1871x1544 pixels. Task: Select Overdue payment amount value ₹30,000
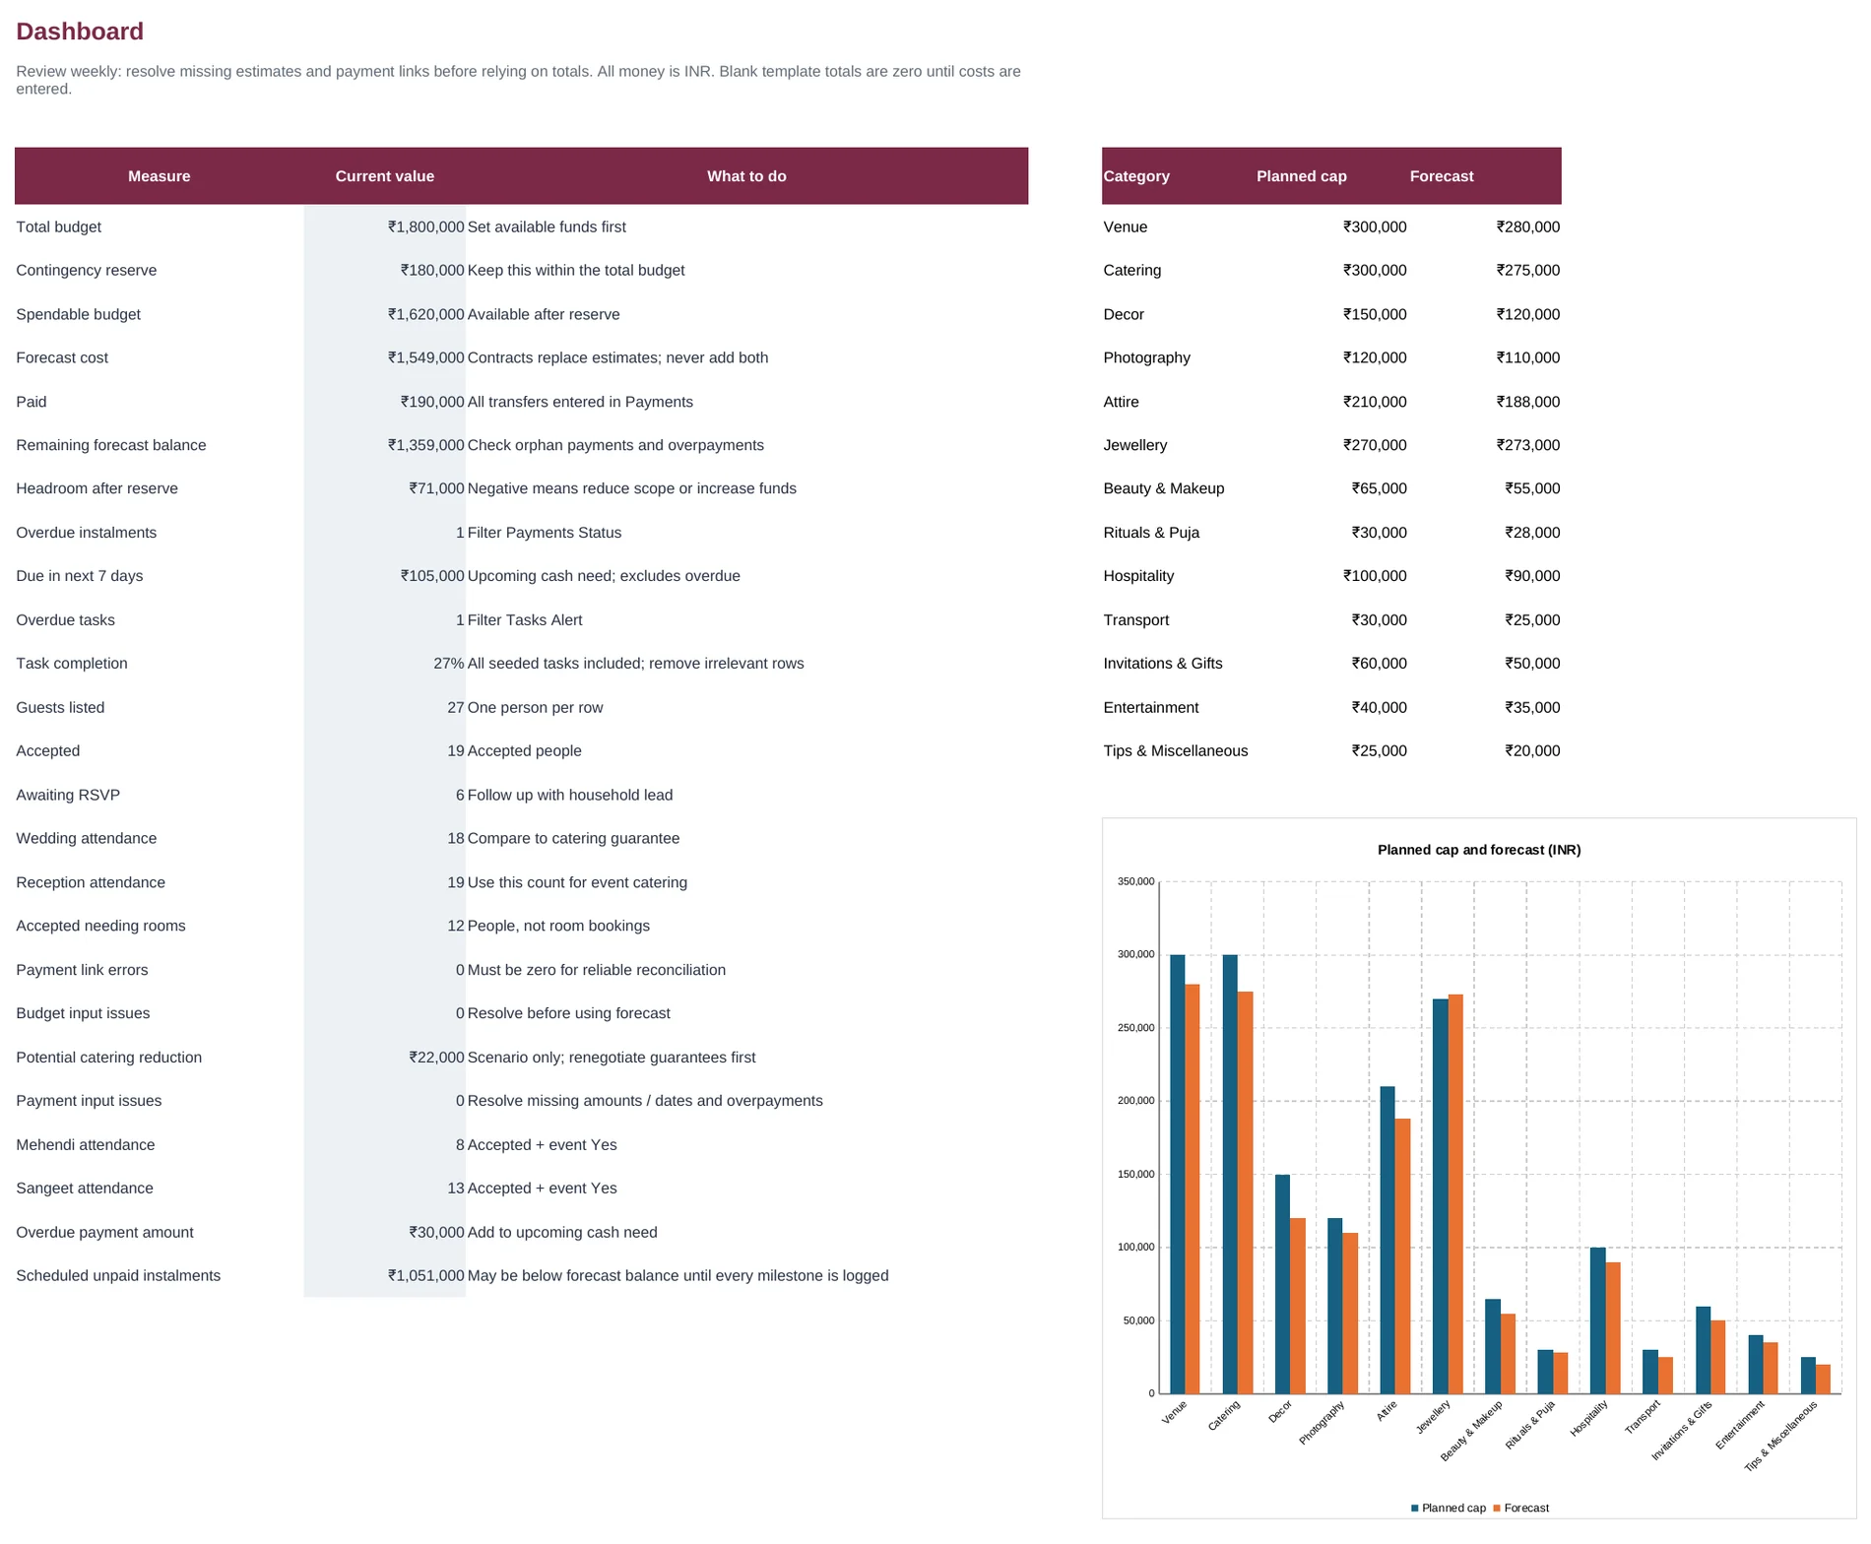point(436,1232)
